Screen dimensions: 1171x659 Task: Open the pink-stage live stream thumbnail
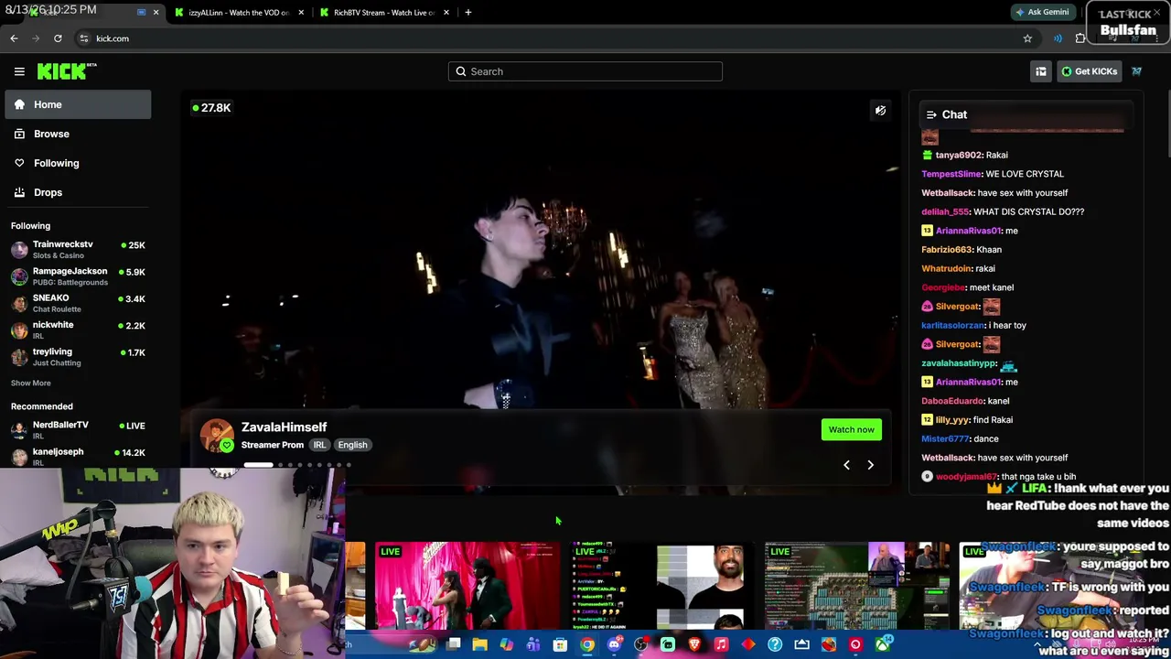coord(467,587)
